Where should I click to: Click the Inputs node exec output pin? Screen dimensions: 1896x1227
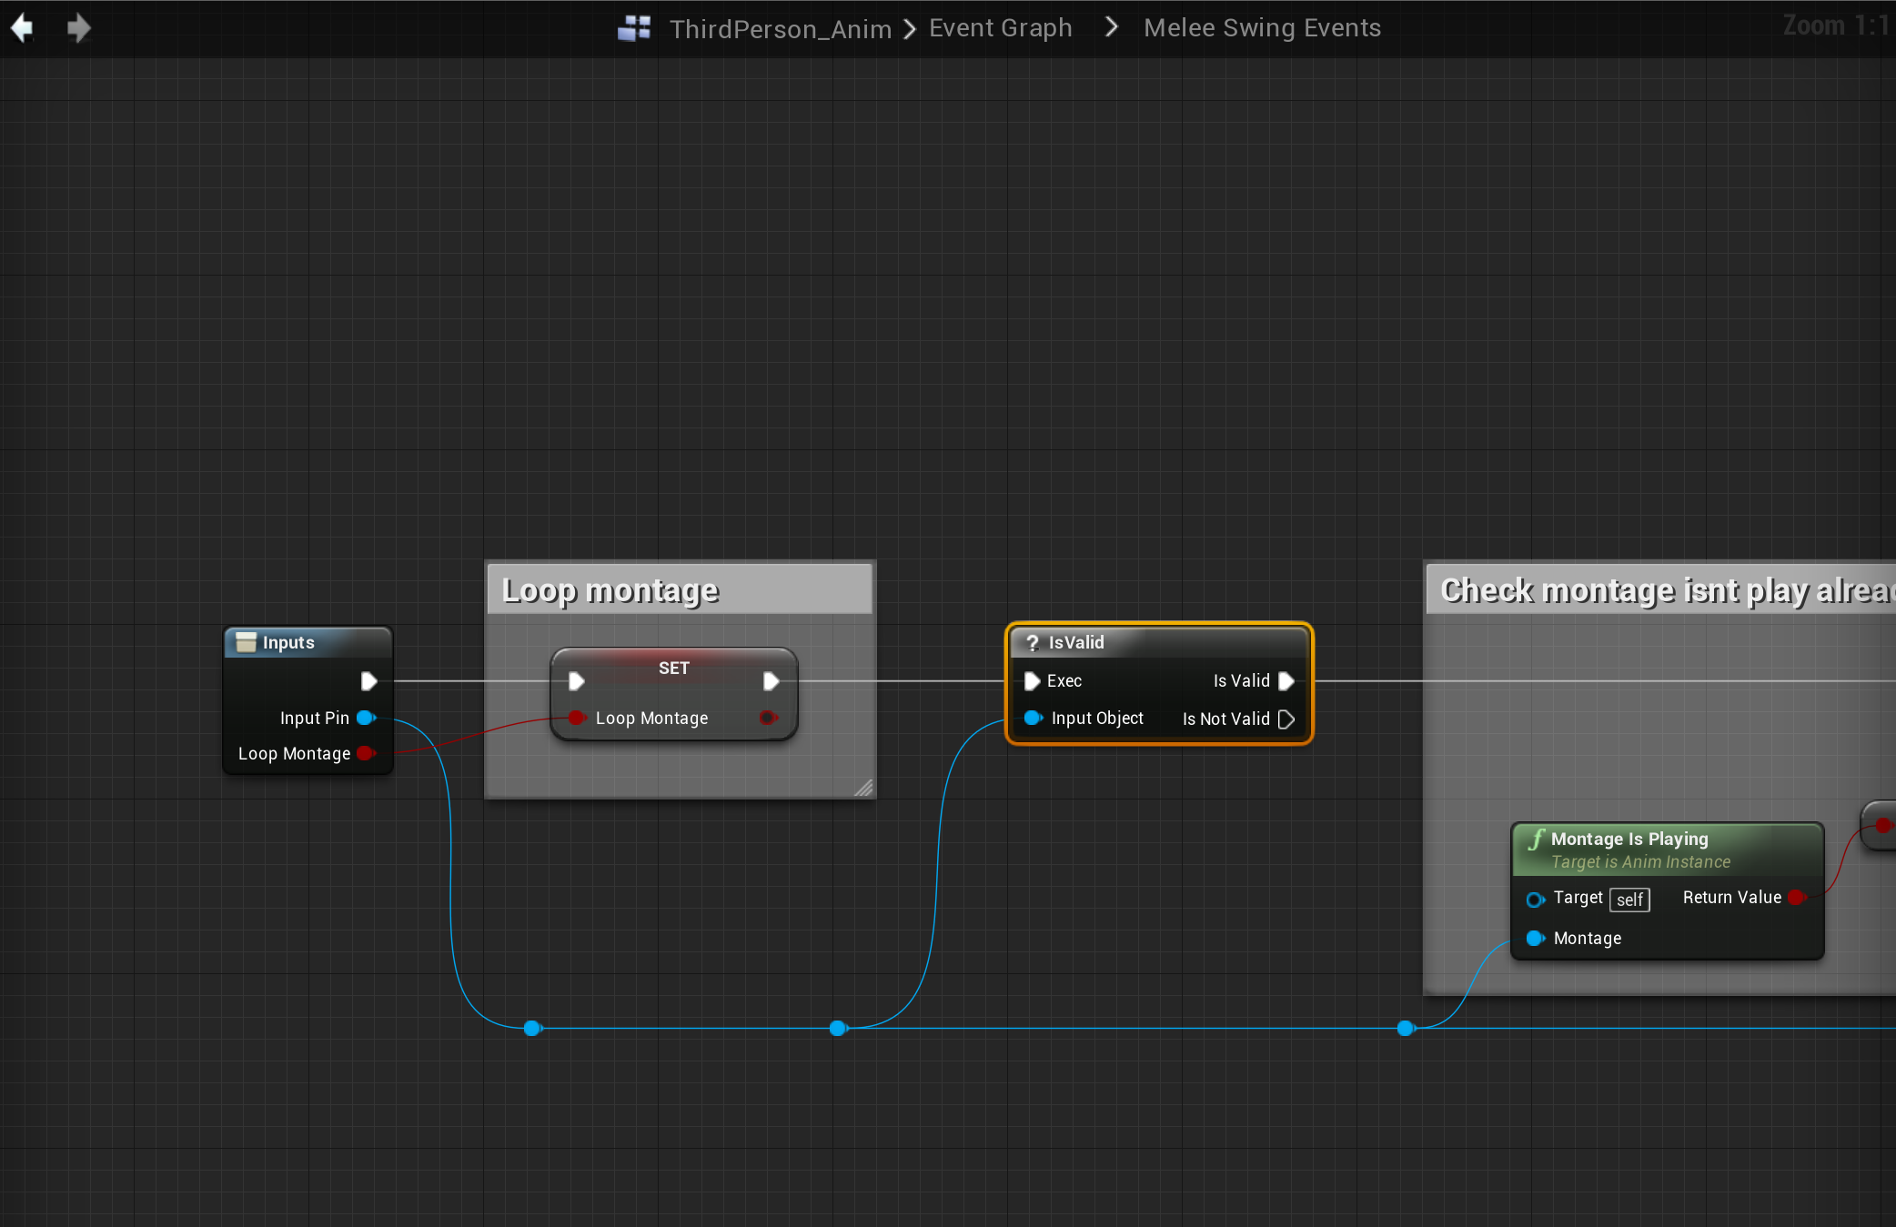tap(368, 681)
